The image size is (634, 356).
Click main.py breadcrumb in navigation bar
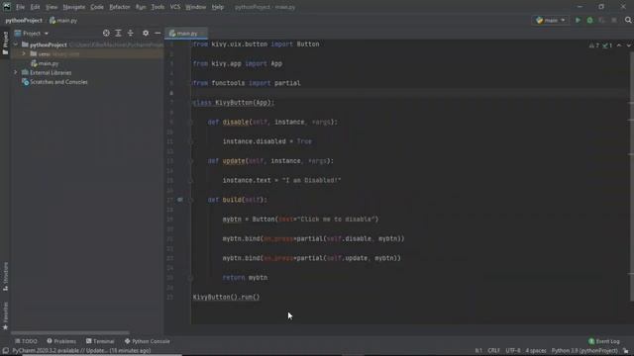(63, 20)
